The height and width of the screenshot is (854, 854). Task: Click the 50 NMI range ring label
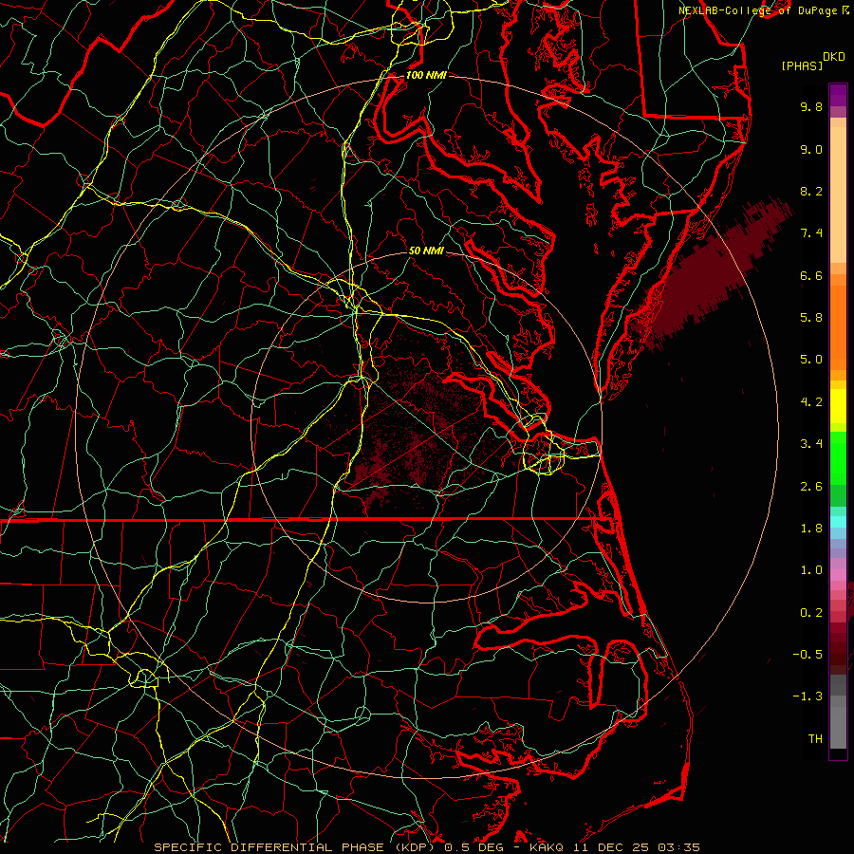click(426, 251)
